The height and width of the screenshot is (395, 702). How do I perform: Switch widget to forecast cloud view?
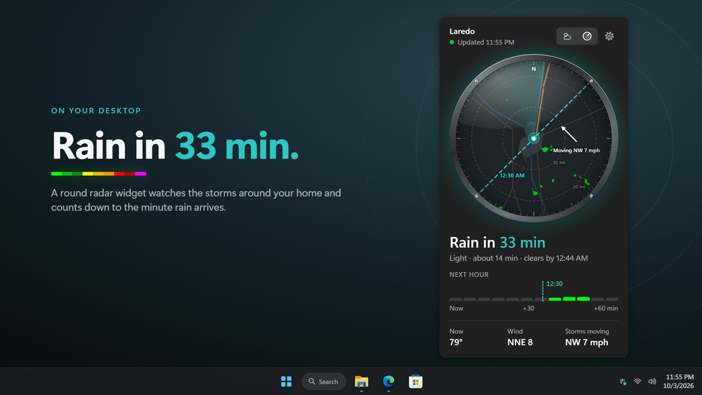567,36
